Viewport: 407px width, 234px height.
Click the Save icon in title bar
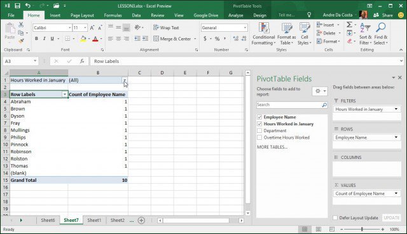17,6
